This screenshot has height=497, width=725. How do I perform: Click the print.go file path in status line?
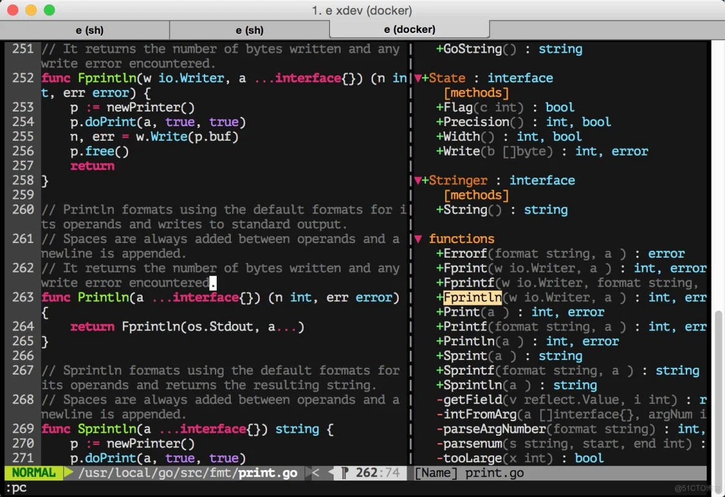click(x=188, y=473)
